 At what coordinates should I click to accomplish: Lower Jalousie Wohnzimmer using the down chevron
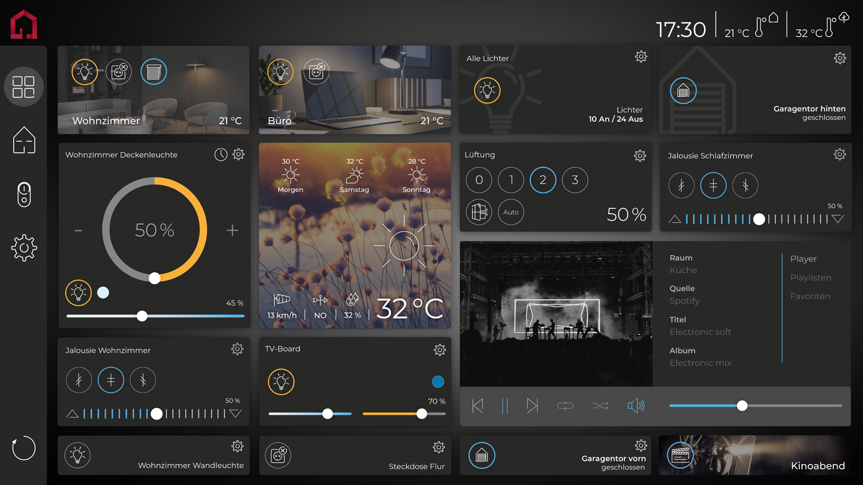tap(236, 413)
